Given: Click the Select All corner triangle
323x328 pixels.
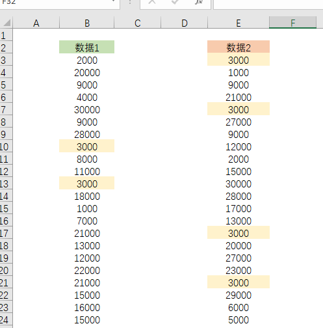Looking at the screenshot, I should [6, 23].
